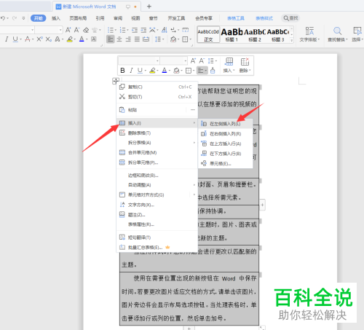364x330 pixels.
Task: Click the table move handle icon
Action: pyautogui.click(x=116, y=81)
